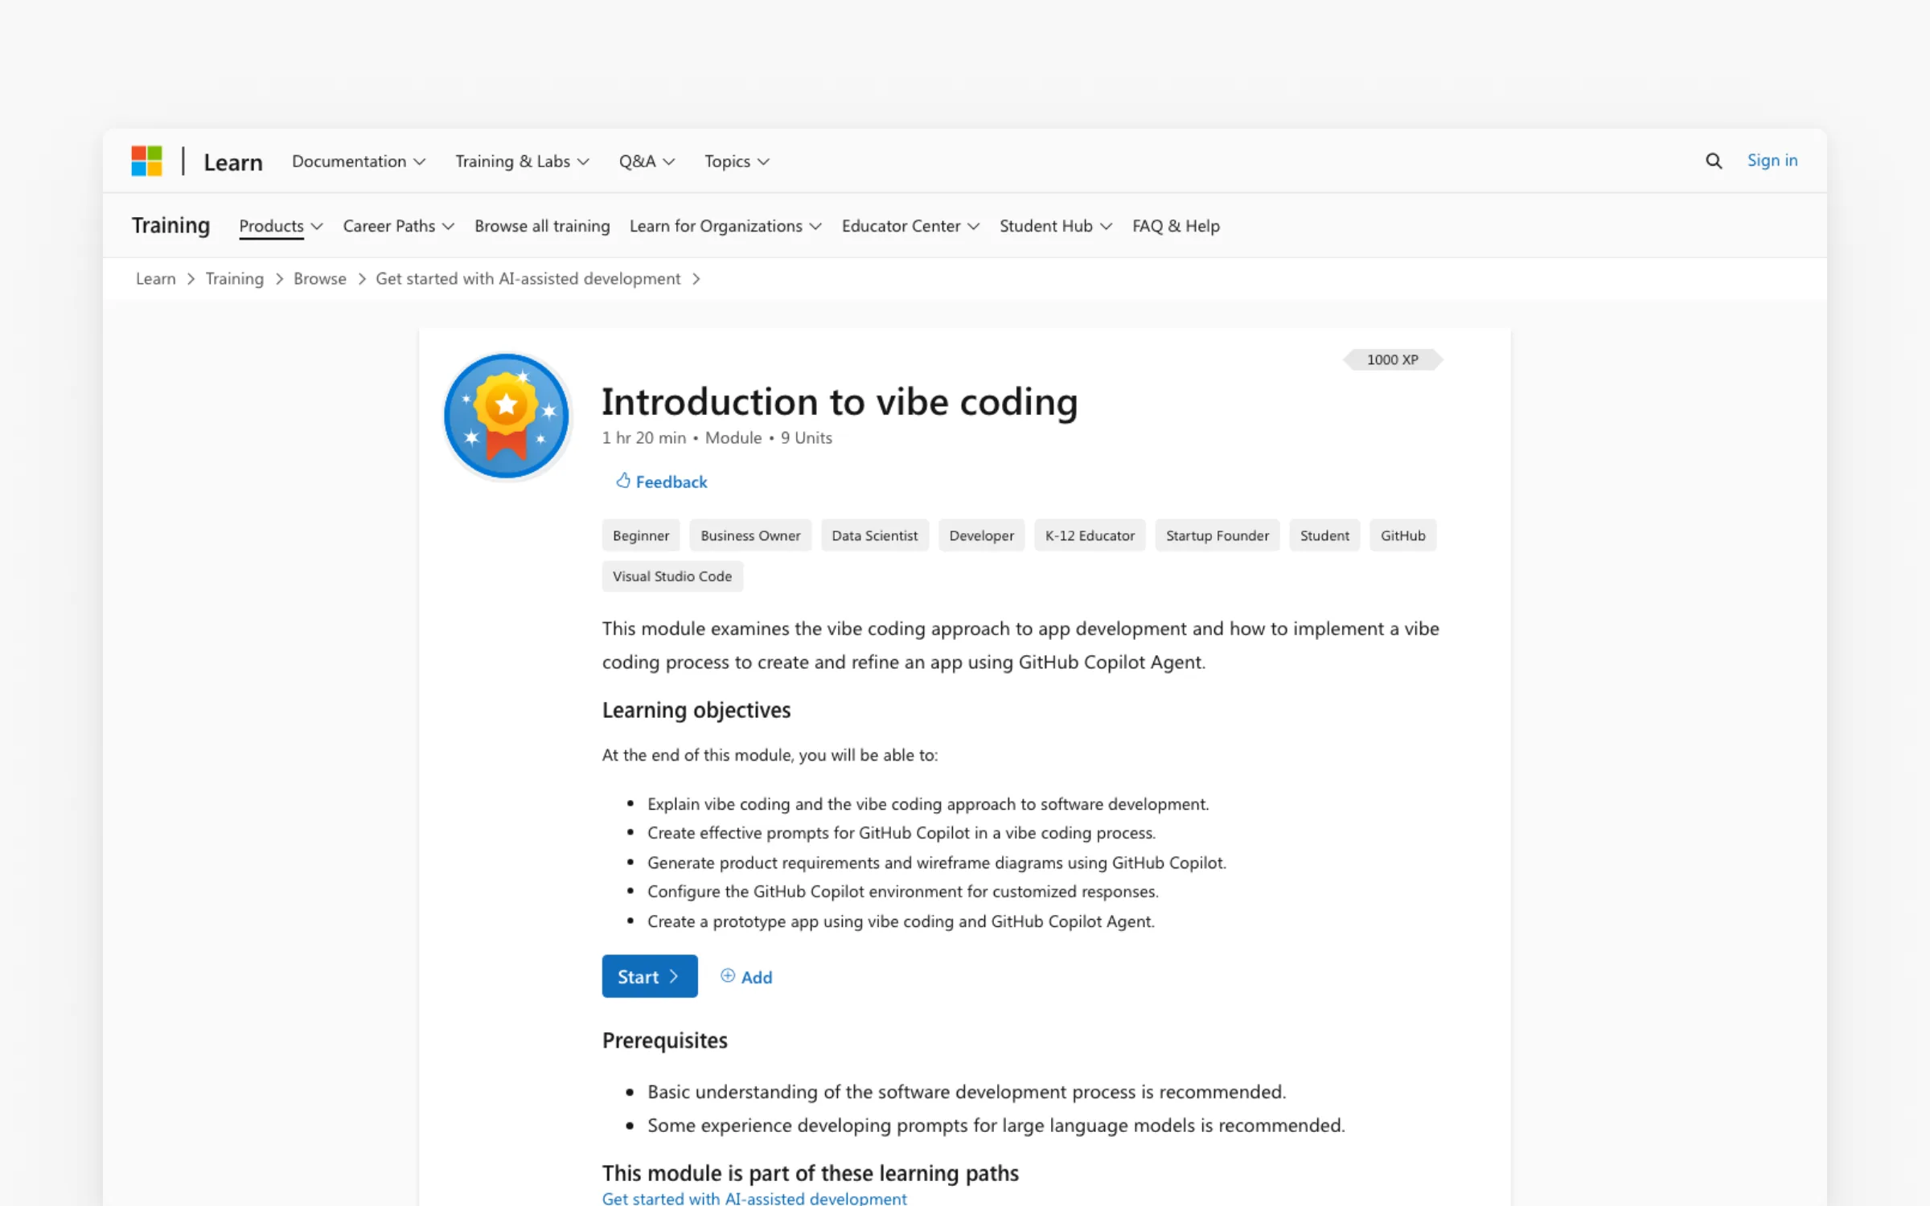Click 'Generate product requirements' objective line
The image size is (1930, 1206).
937,863
